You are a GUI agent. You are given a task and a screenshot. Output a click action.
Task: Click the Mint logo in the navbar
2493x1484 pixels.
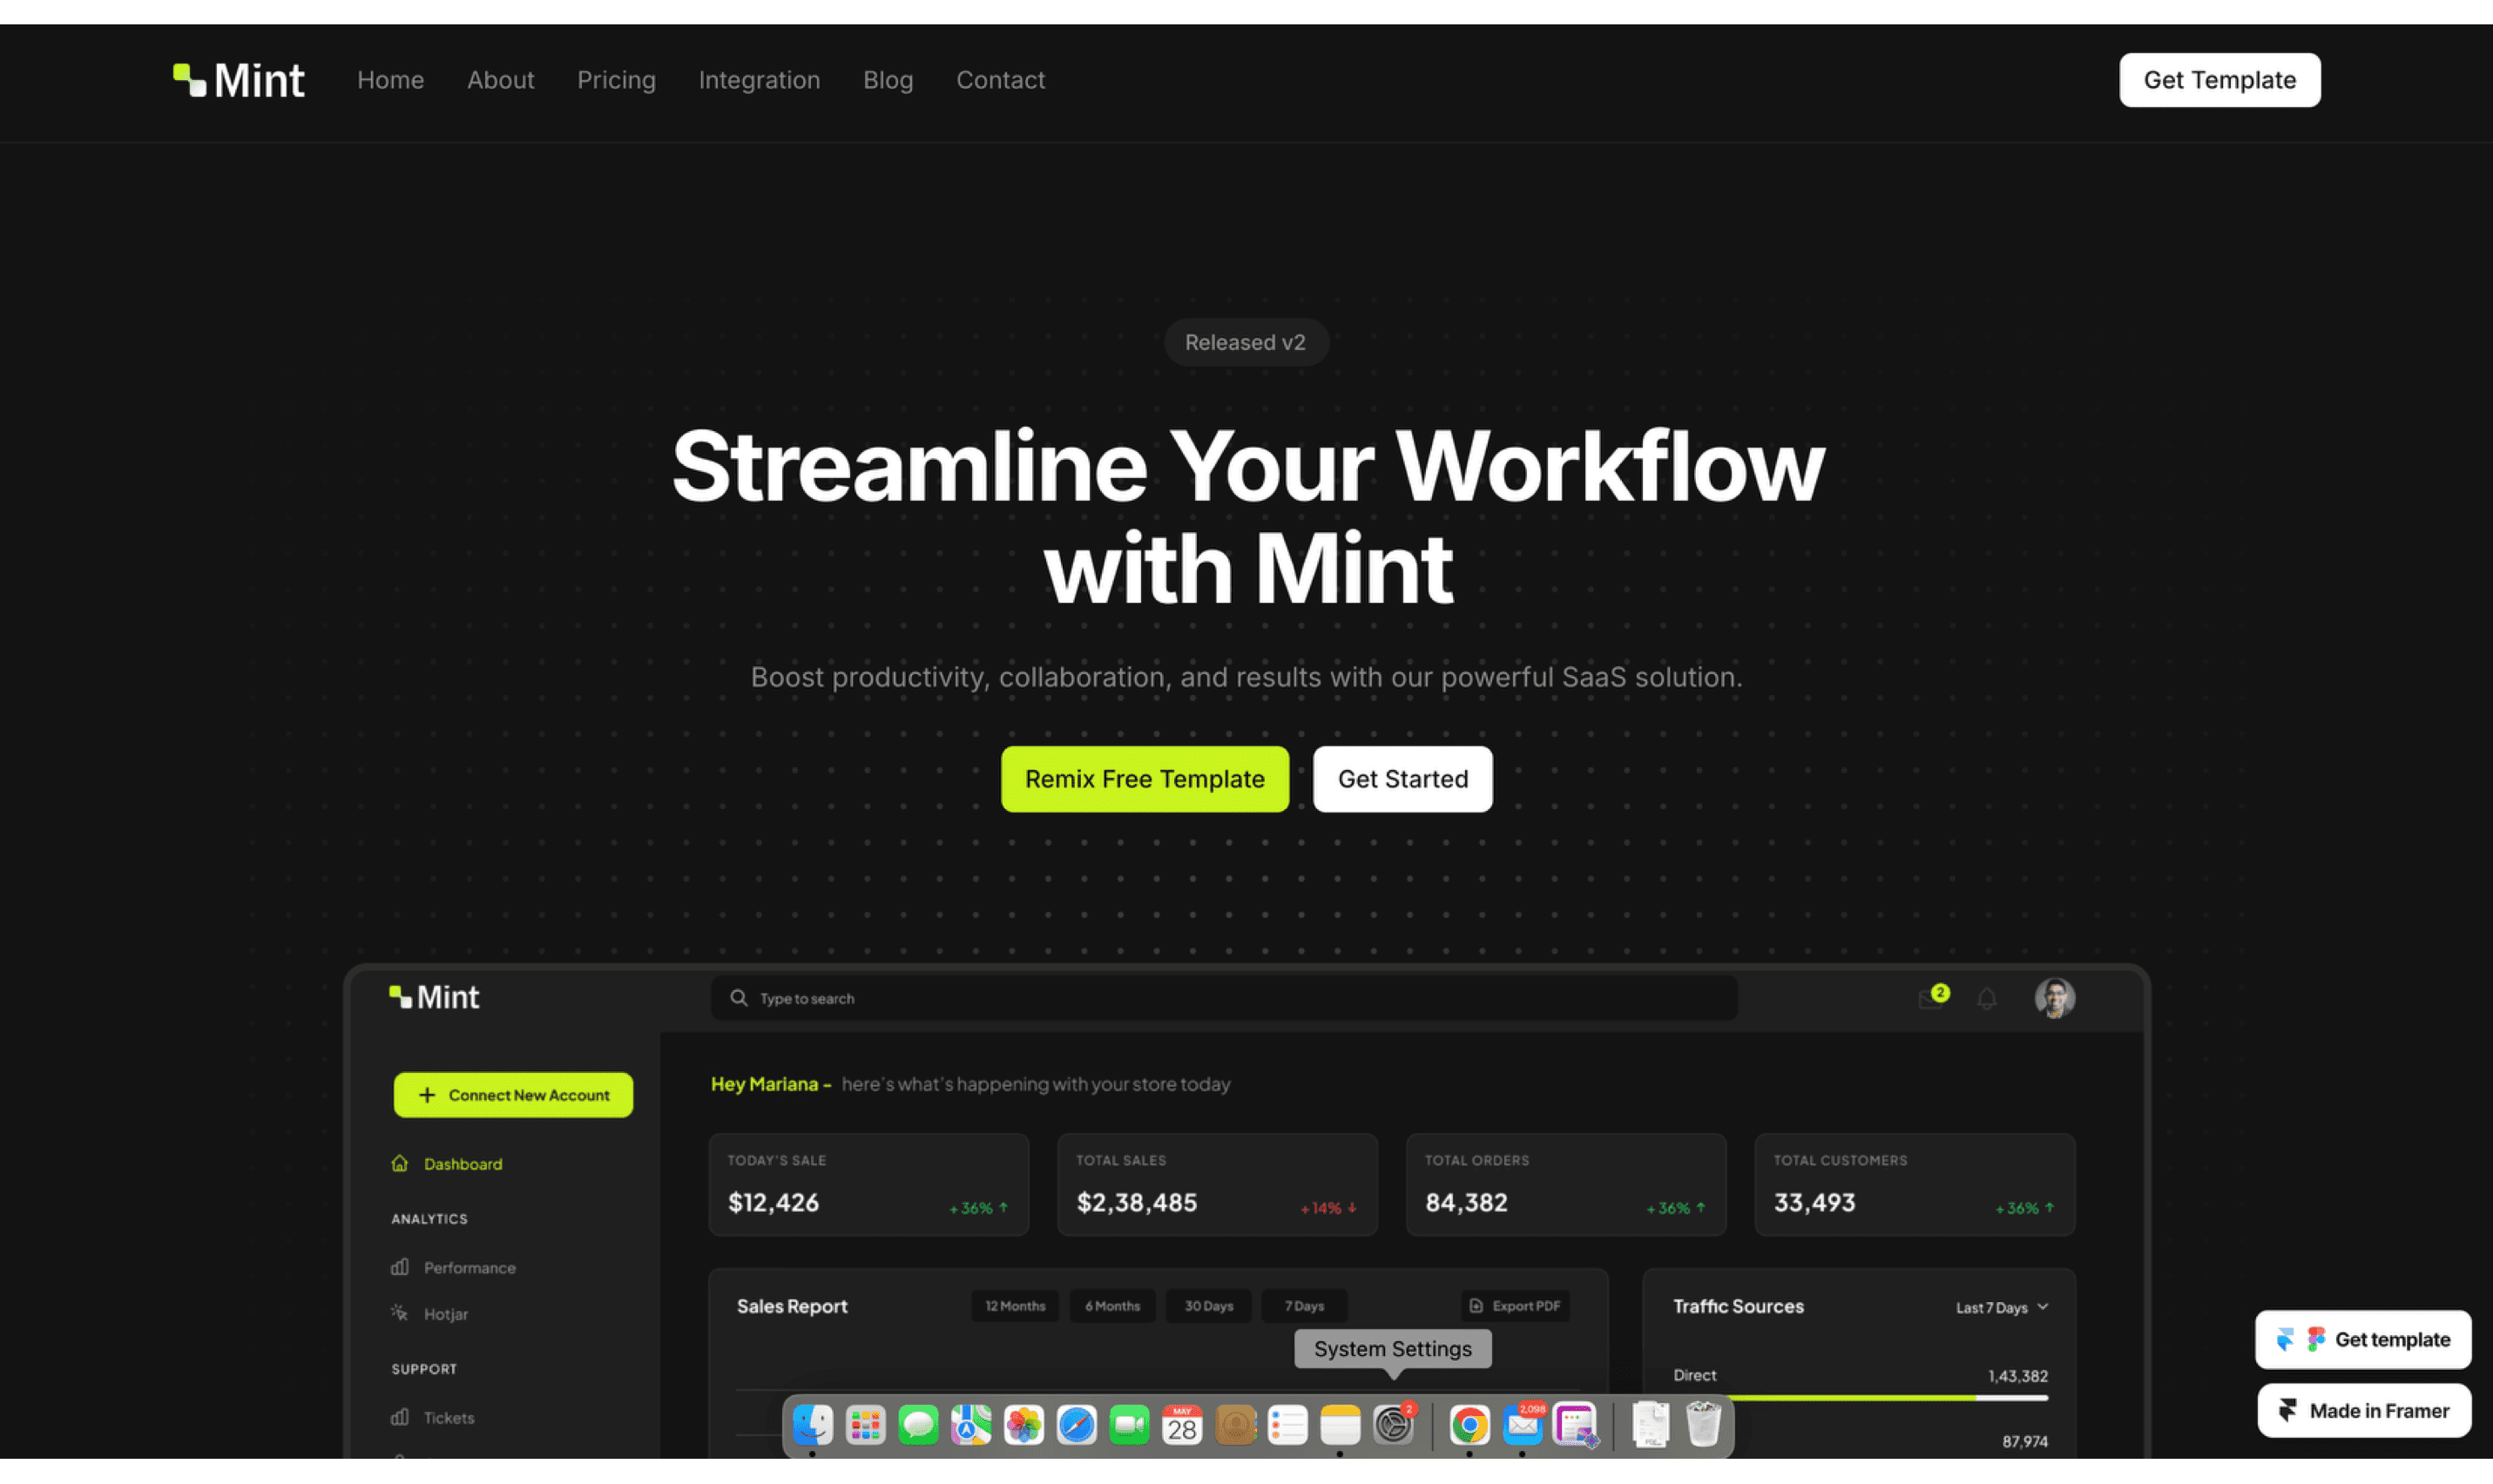tap(238, 80)
